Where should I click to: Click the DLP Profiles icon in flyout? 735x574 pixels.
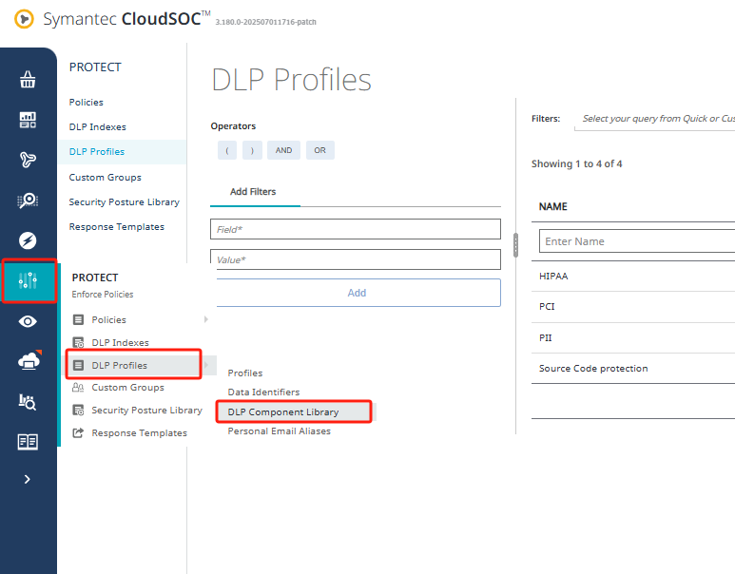click(78, 365)
